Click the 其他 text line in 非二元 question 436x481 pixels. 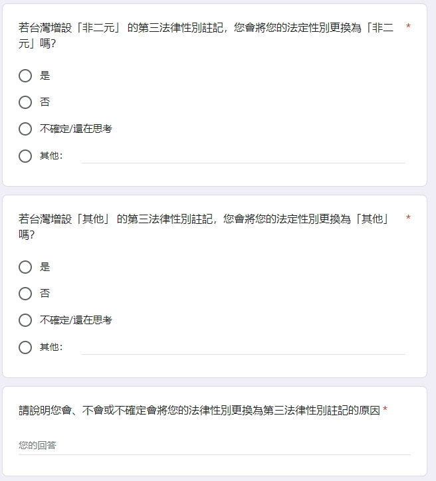[x=243, y=156]
